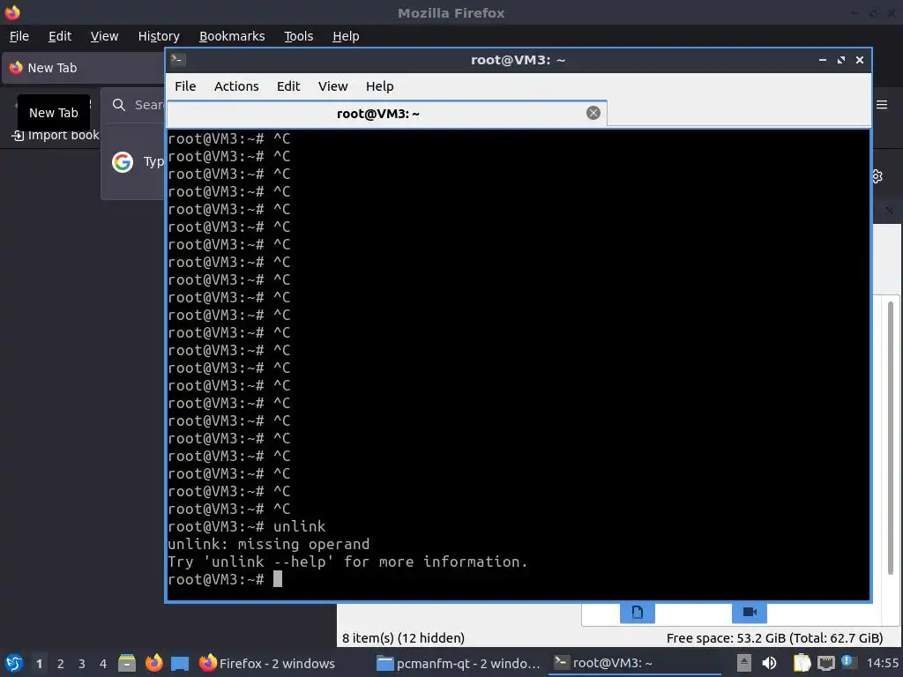The height and width of the screenshot is (677, 903).
Task: Open Firefox Bookmarks menu
Action: (232, 36)
